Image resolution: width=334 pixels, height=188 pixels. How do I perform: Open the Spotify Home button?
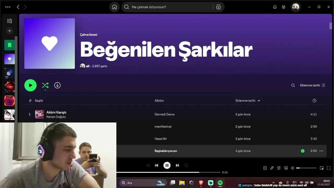[114, 7]
